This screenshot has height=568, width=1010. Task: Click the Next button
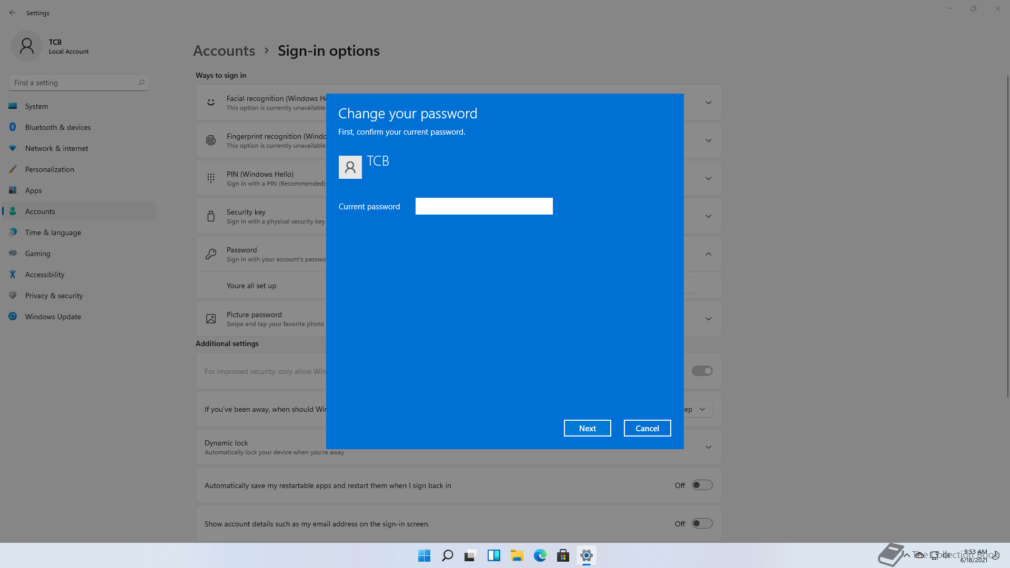(587, 428)
